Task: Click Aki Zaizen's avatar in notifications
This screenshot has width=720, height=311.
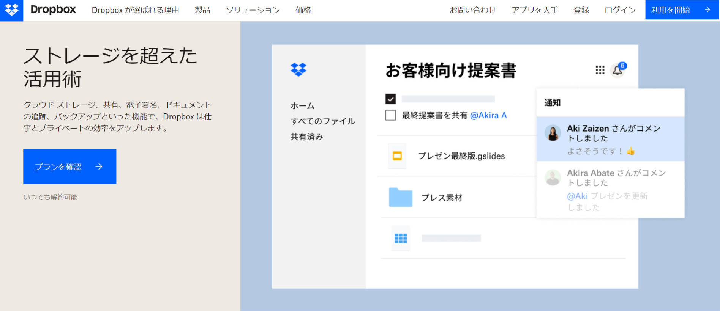Action: pyautogui.click(x=553, y=133)
